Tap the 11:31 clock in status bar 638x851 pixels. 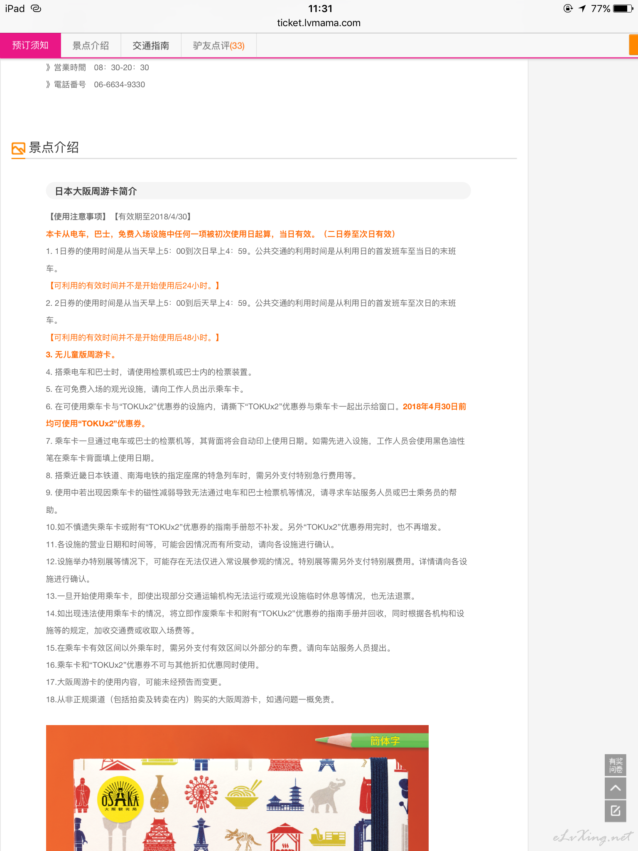(320, 8)
